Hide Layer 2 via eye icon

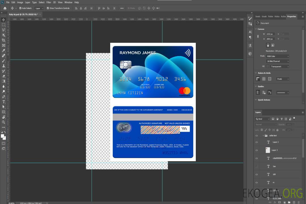click(x=257, y=142)
